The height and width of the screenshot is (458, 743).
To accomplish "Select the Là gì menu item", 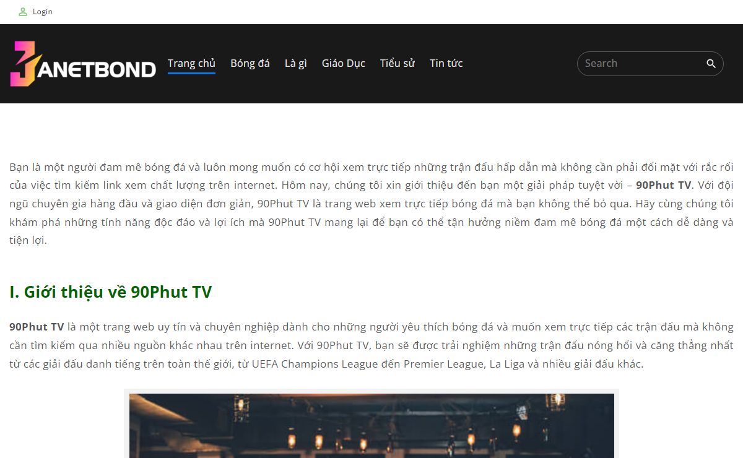I will 296,63.
